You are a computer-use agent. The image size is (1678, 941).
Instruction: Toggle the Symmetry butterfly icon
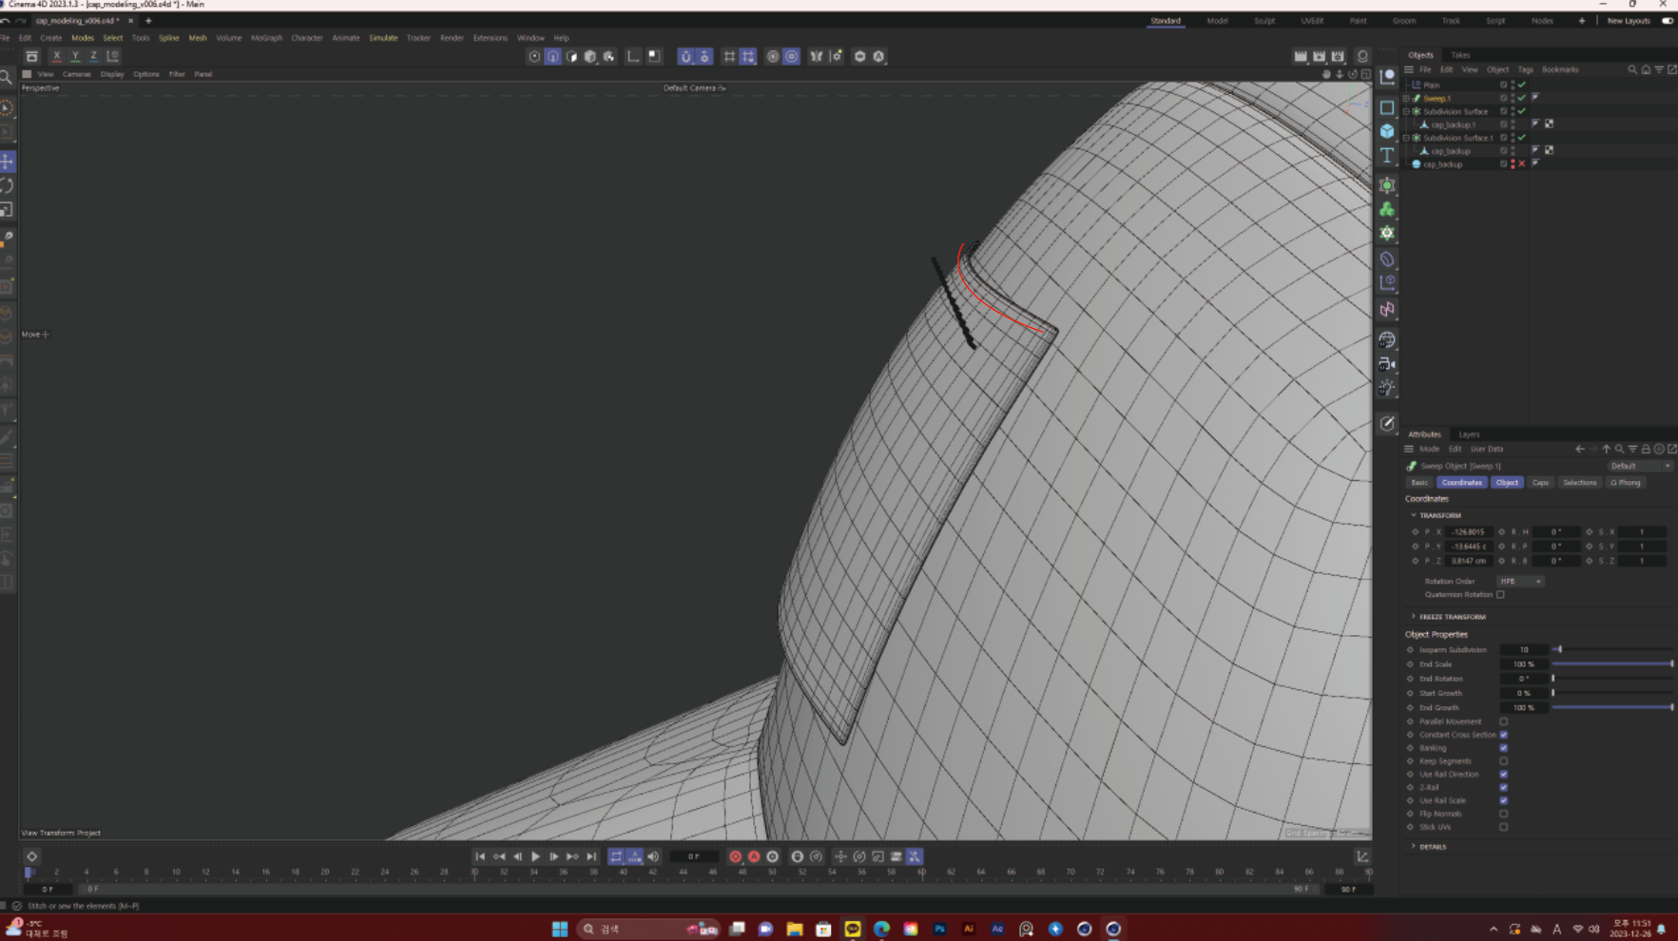point(817,56)
